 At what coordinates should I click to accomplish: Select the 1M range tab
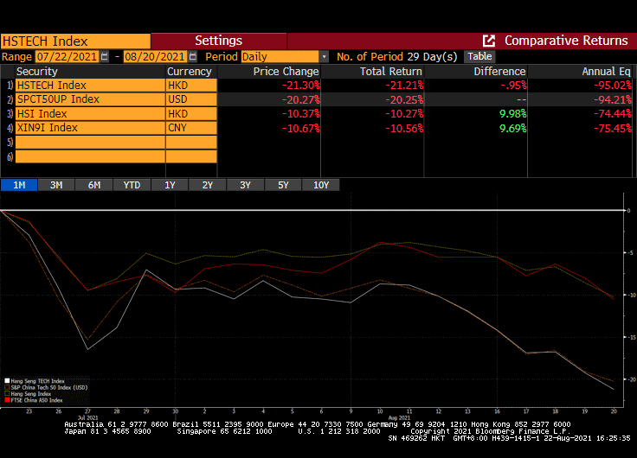tap(19, 185)
